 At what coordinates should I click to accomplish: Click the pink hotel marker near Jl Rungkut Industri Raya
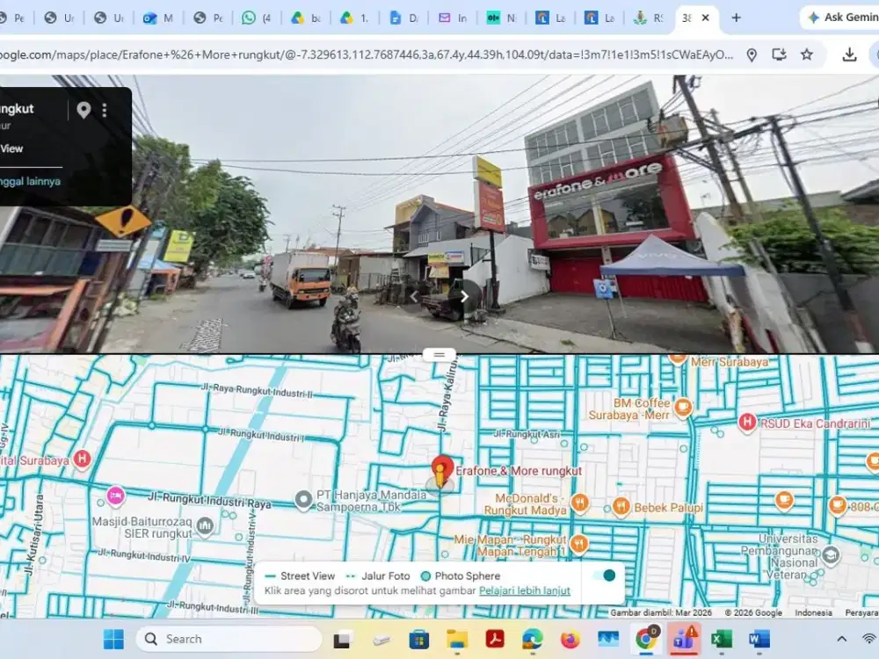(x=115, y=496)
